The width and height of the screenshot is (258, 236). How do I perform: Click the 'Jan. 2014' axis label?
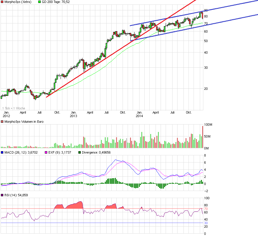(x=139, y=114)
